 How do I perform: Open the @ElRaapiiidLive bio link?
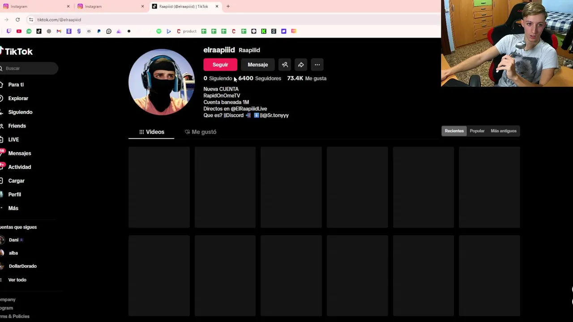[249, 109]
